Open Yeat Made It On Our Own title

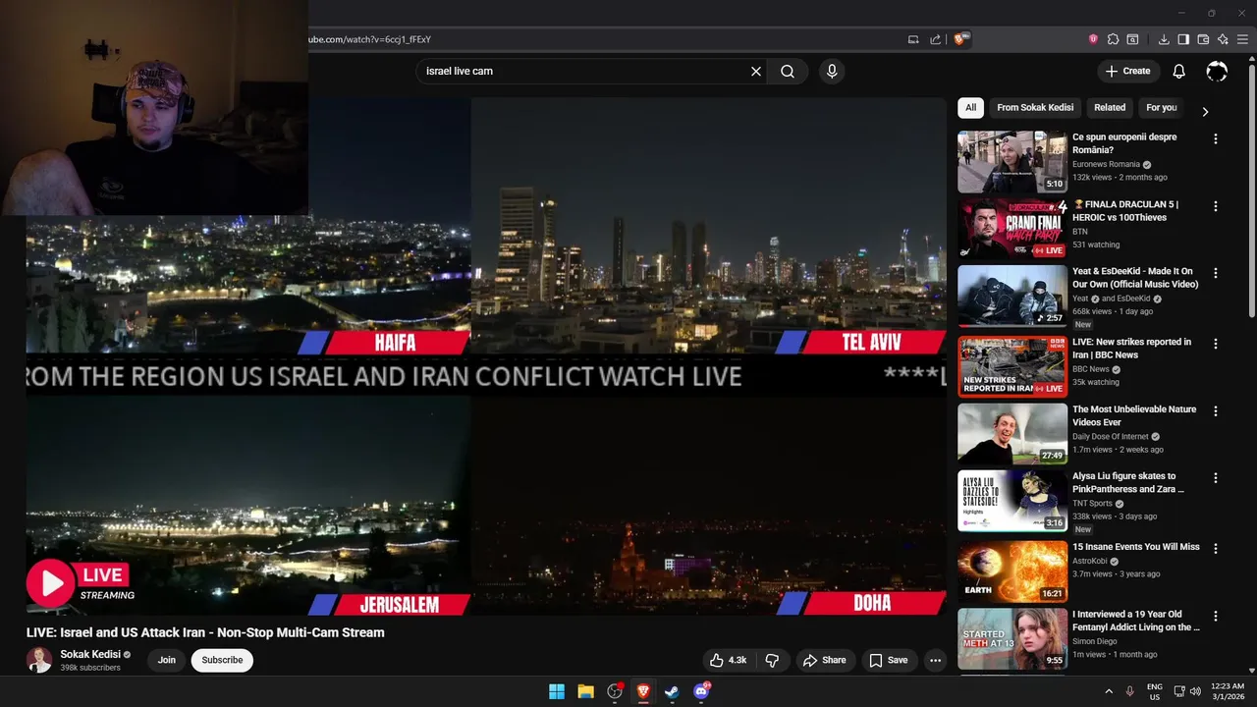coord(1135,278)
